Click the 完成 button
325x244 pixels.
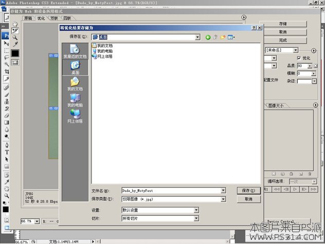click(x=283, y=41)
